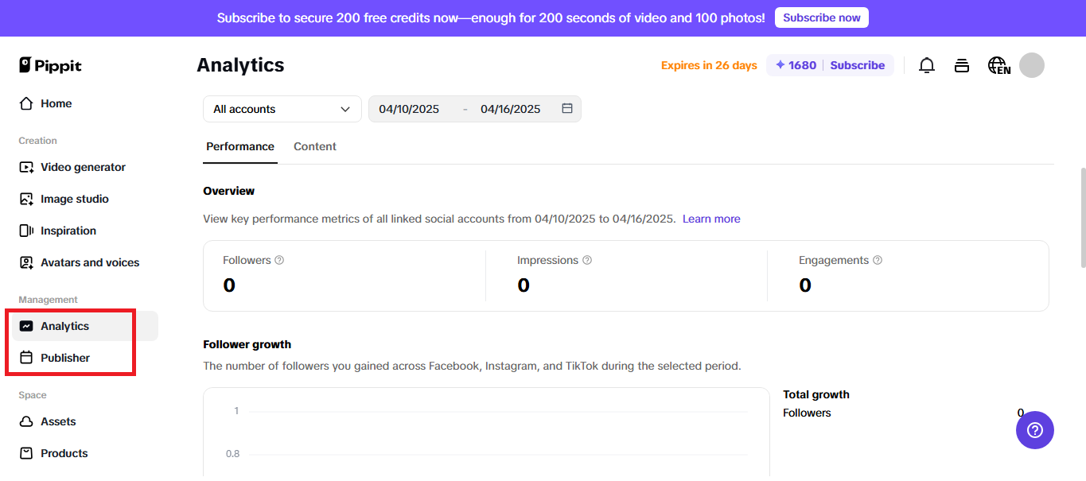The image size is (1086, 481).
Task: Open the All accounts dropdown
Action: pos(282,109)
